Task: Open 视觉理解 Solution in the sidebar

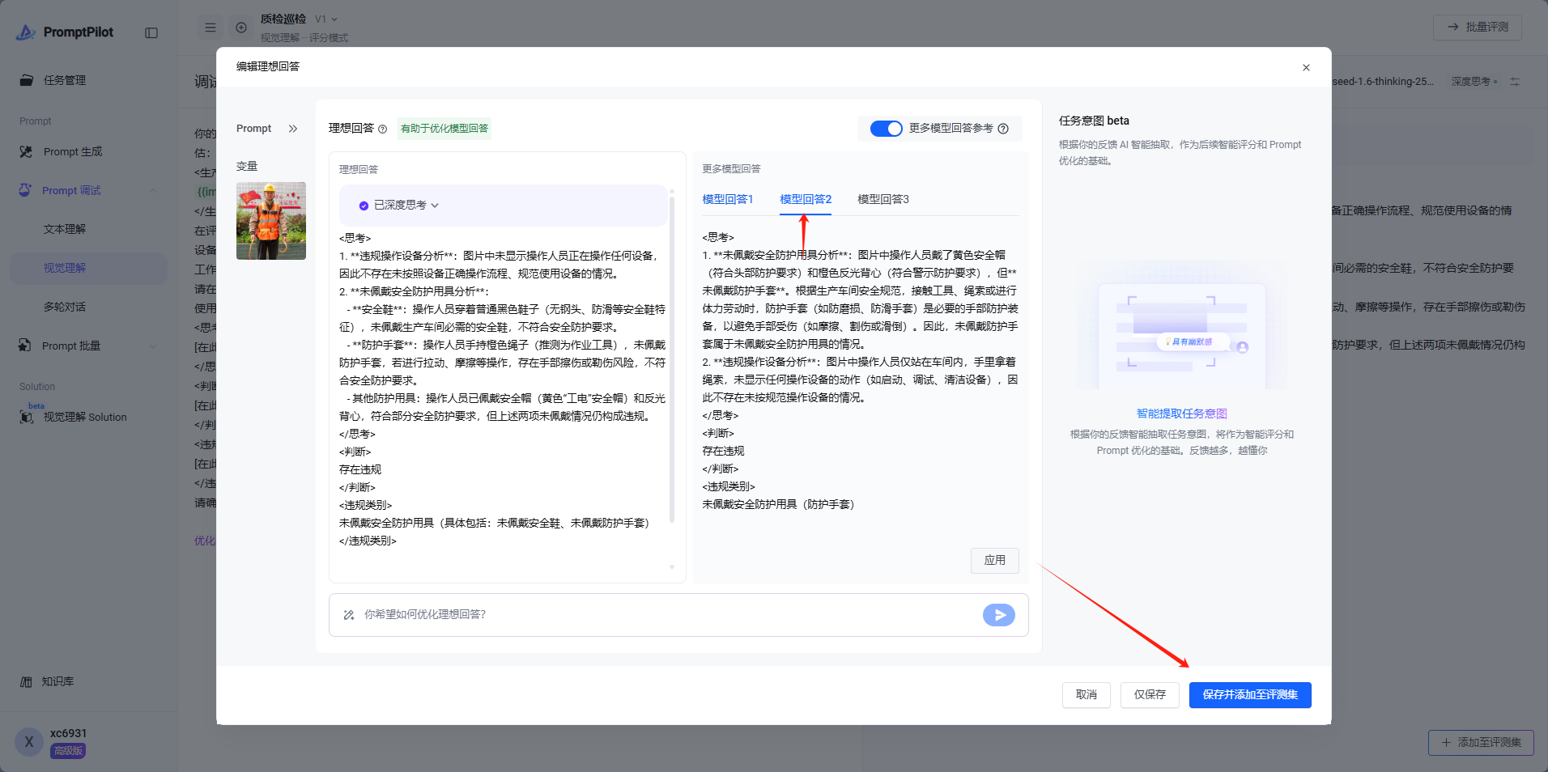Action: coord(89,417)
